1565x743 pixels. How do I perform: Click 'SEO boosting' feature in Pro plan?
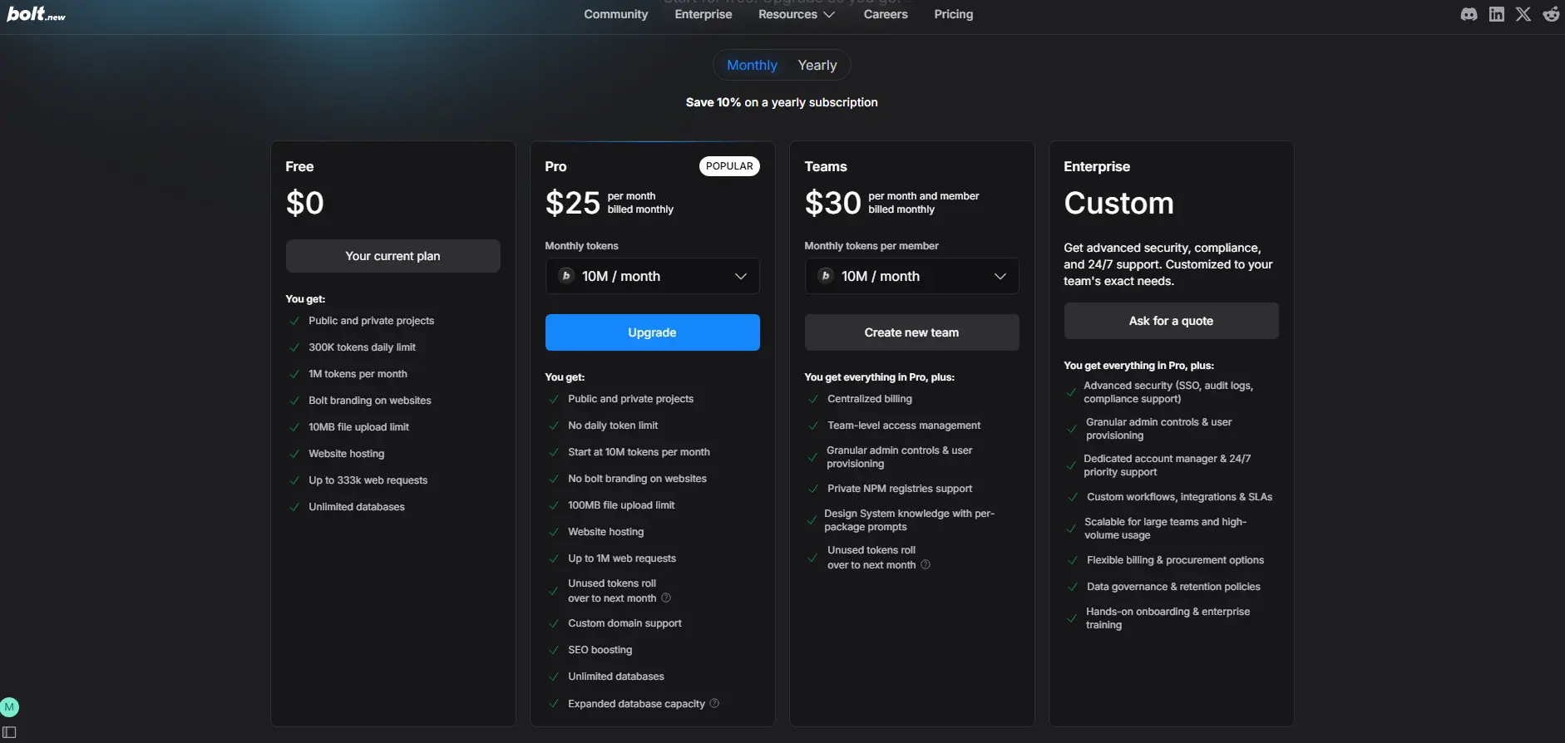[x=600, y=650]
